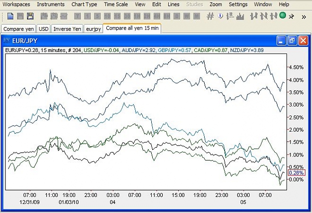Click the EUR/JPY=0.28 legend text

[21, 50]
